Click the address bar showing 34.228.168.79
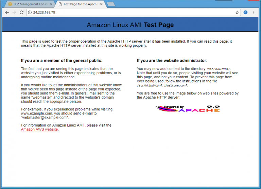Screen dimensions: 261x189 tap(133, 13)
